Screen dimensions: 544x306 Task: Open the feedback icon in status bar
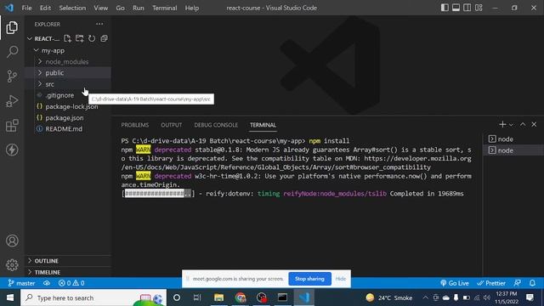tap(518, 283)
